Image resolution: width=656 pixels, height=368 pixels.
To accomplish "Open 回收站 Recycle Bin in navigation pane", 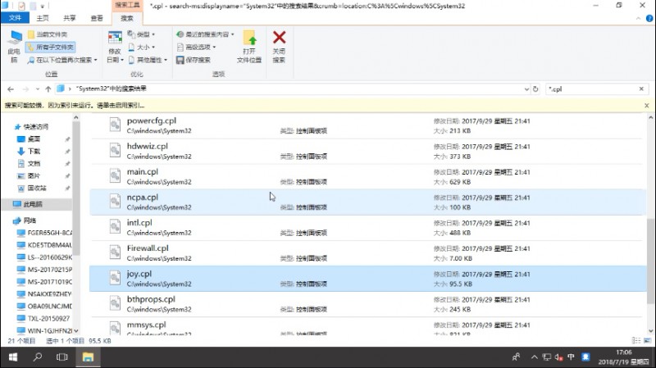I will coord(37,189).
